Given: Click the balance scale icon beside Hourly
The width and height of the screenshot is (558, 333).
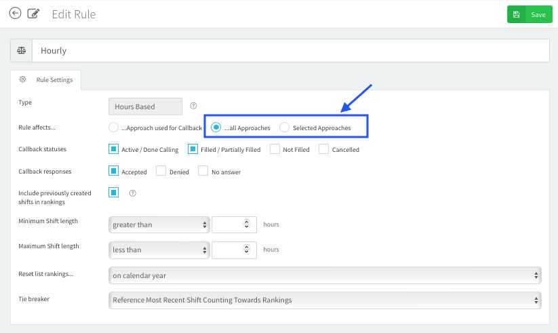Looking at the screenshot, I should pyautogui.click(x=21, y=51).
